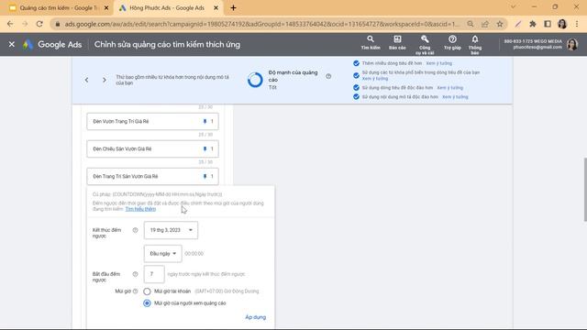This screenshot has height=330, width=587.
Task: Open help icon next to Bắt đầu đếm ngược
Action: 135,274
